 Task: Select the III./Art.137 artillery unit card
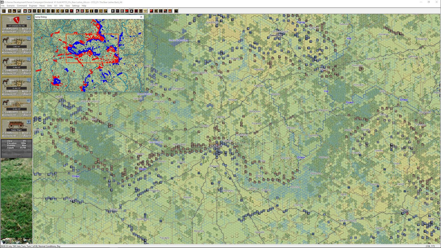pos(17,87)
